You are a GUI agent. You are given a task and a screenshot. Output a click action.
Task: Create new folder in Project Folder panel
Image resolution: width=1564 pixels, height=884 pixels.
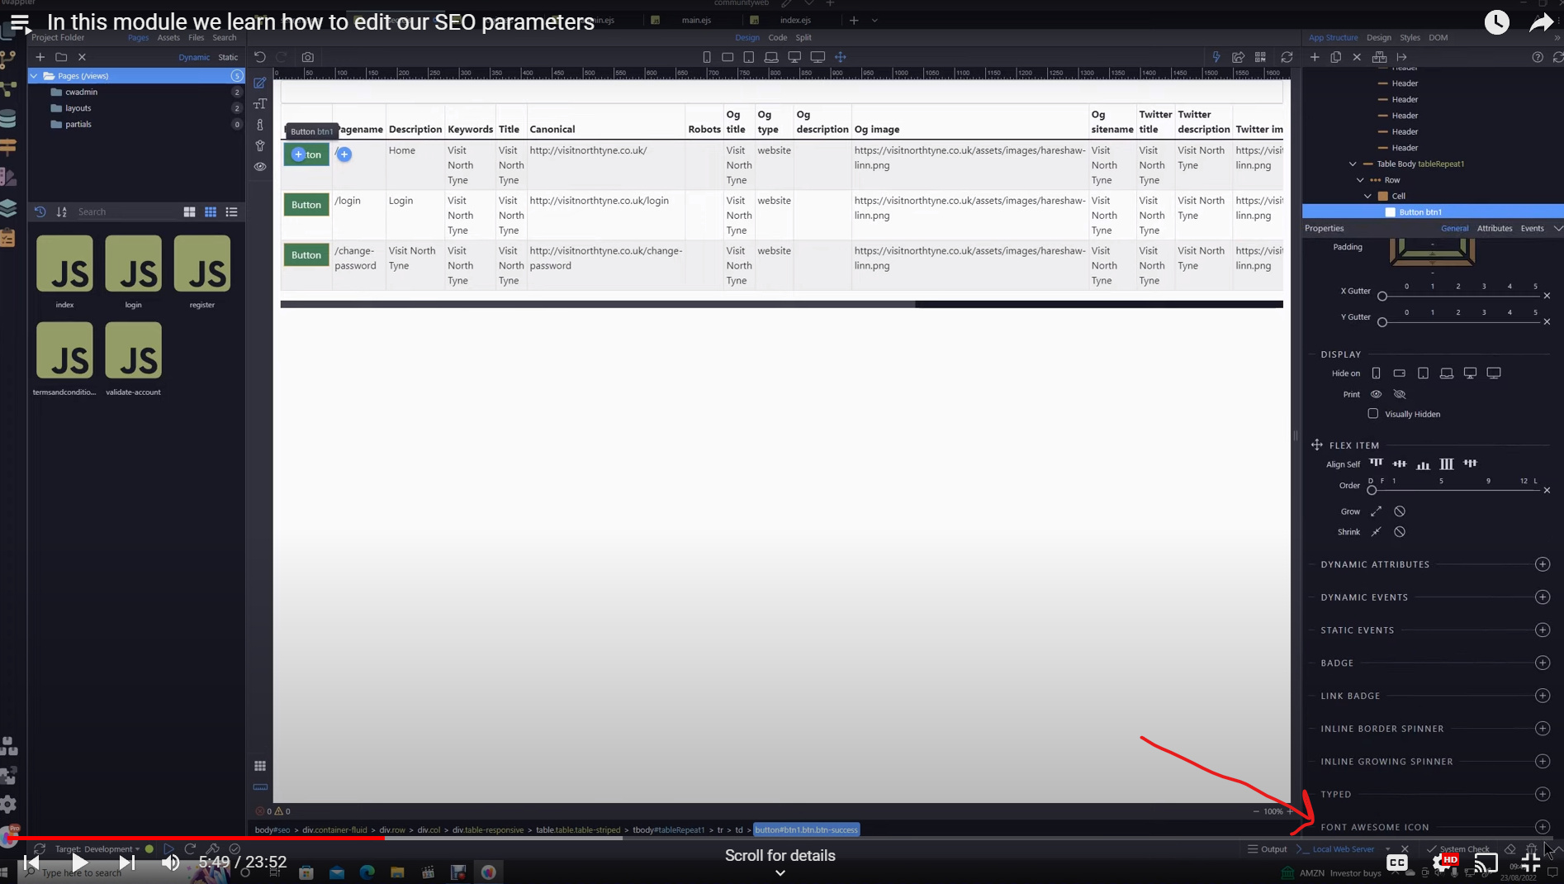61,57
